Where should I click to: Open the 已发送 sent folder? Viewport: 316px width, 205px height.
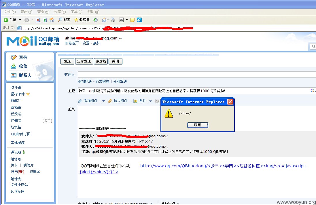[16, 114]
